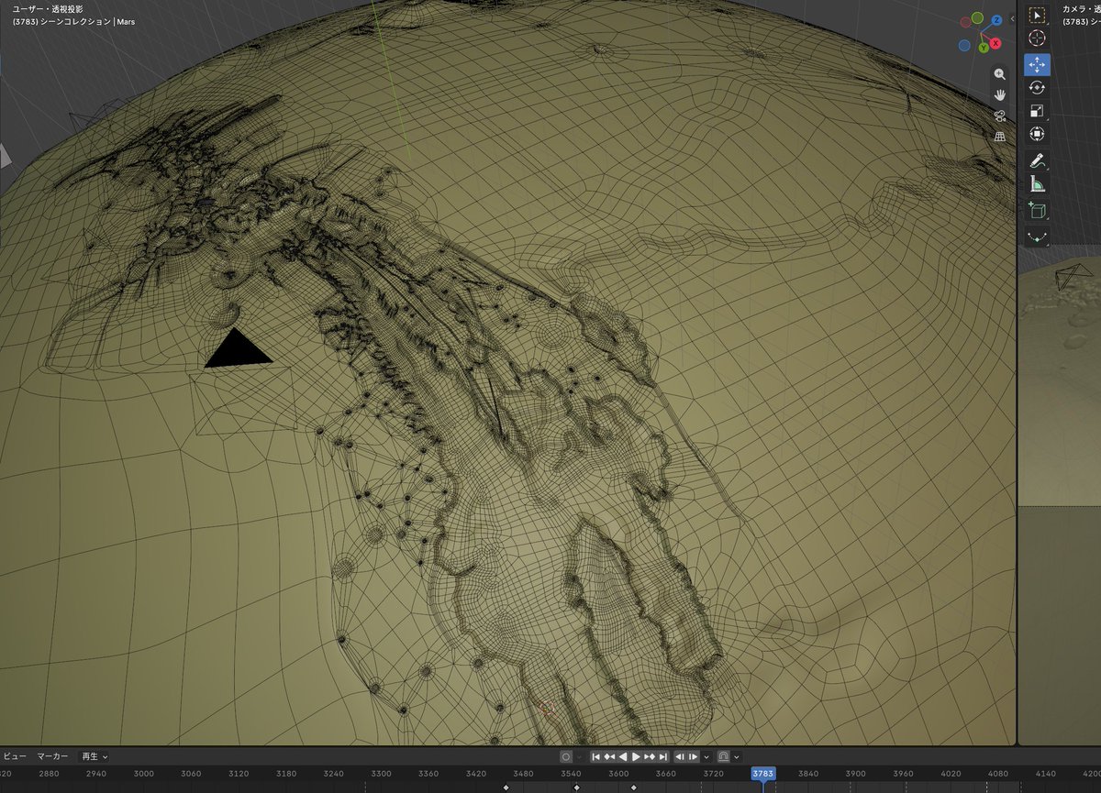Toggle perspective/orthographic with the grid icon
Viewport: 1101px width, 793px height.
[x=999, y=137]
